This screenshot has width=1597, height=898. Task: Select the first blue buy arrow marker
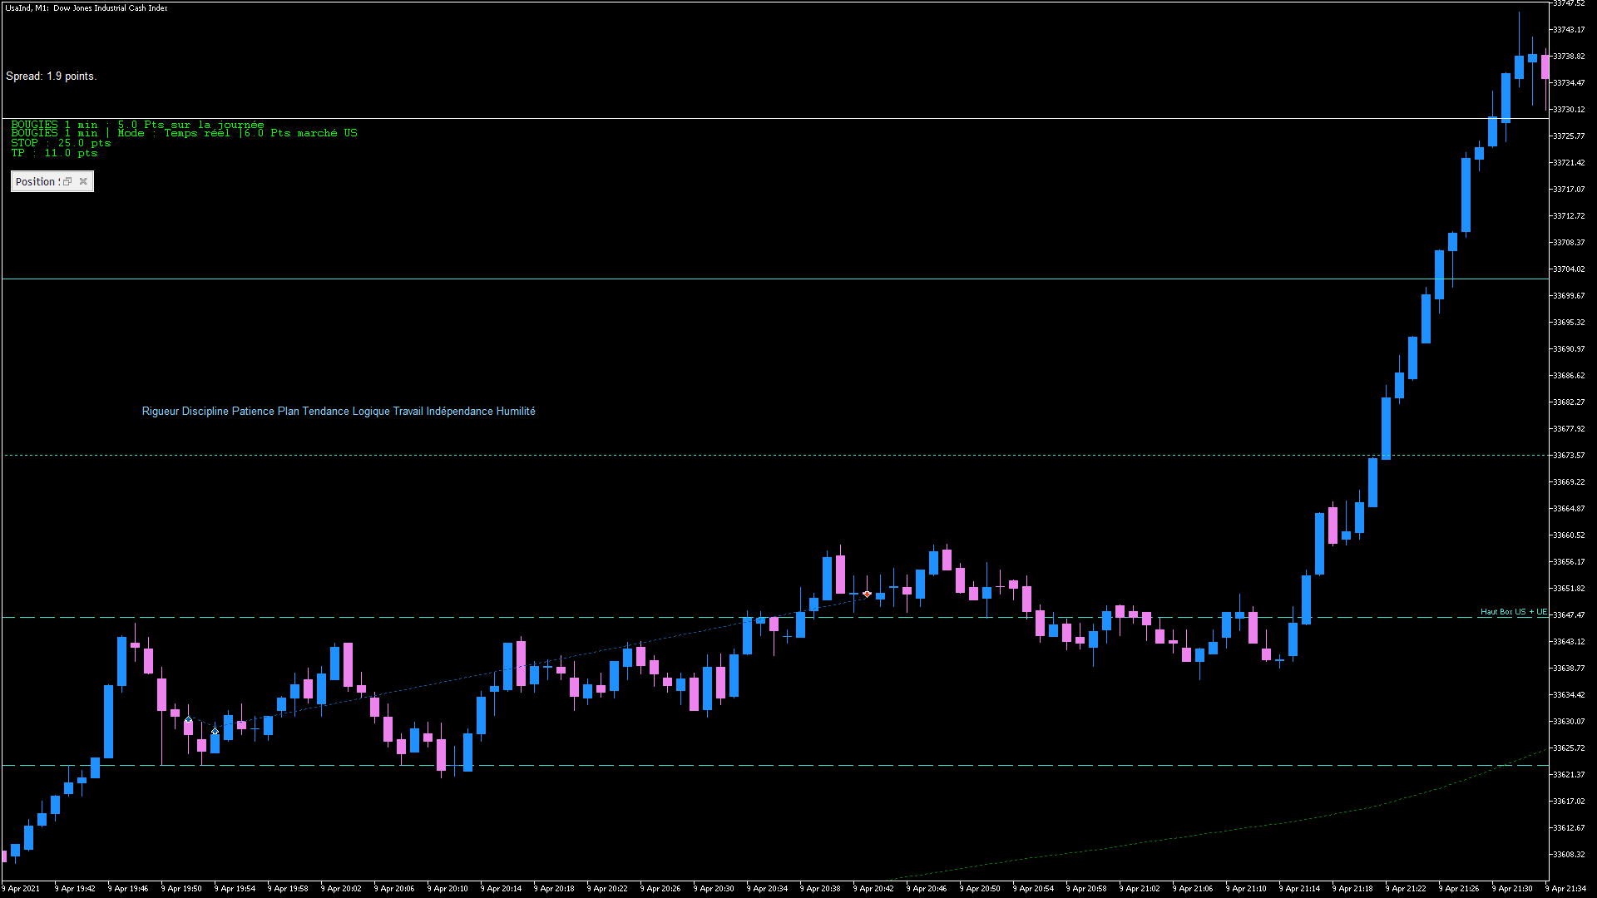click(188, 720)
